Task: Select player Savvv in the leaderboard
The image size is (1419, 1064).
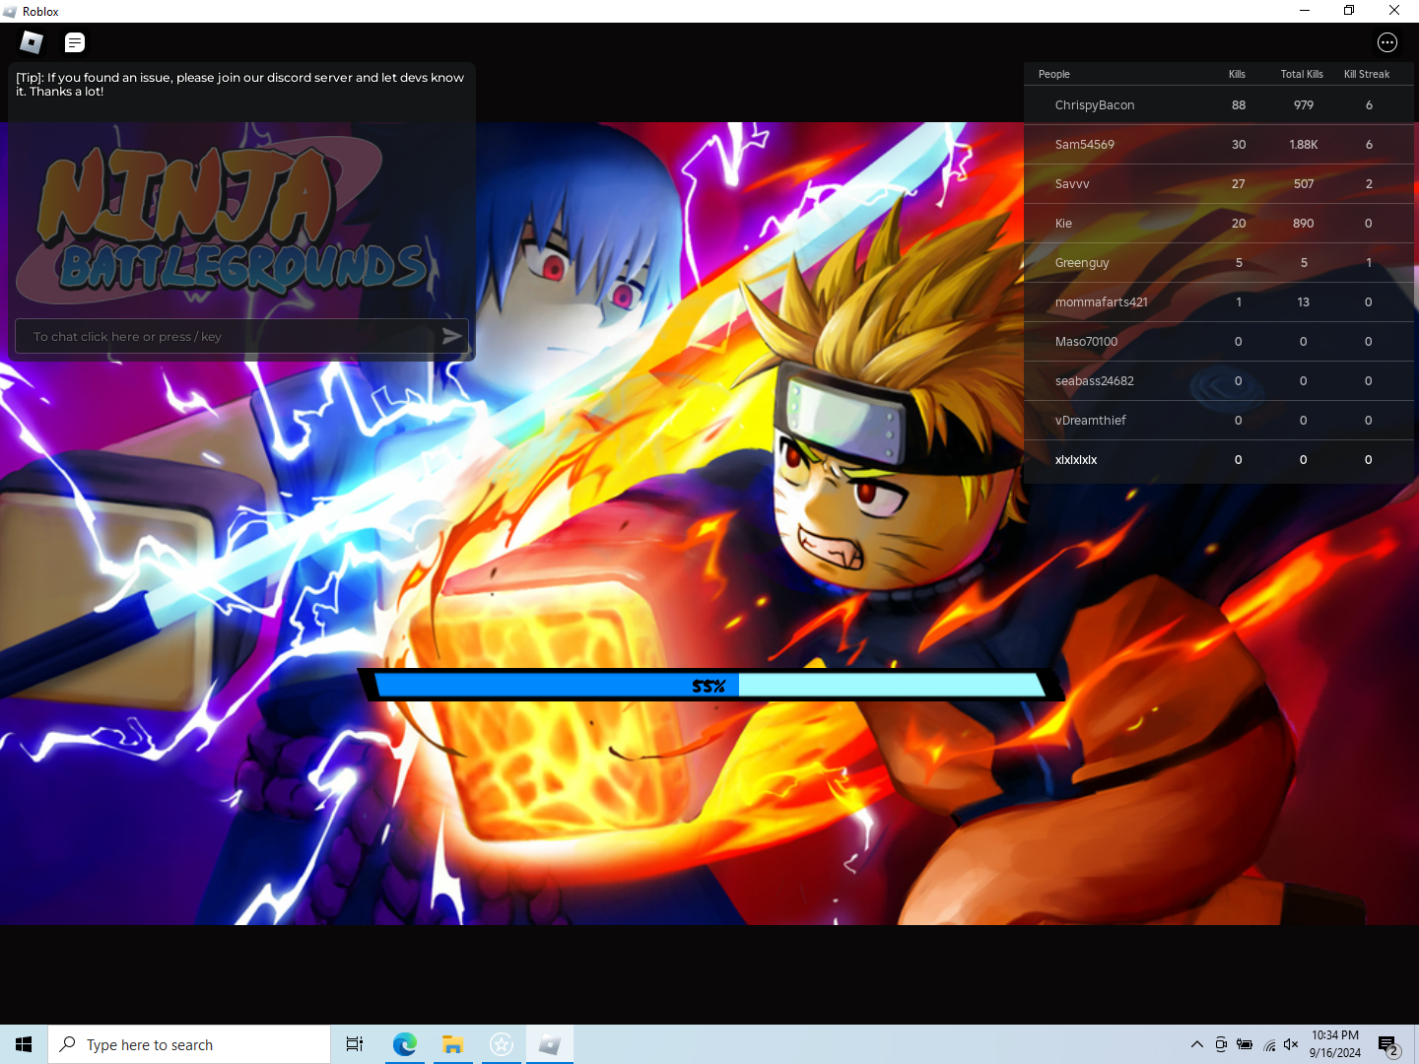Action: 1219,183
